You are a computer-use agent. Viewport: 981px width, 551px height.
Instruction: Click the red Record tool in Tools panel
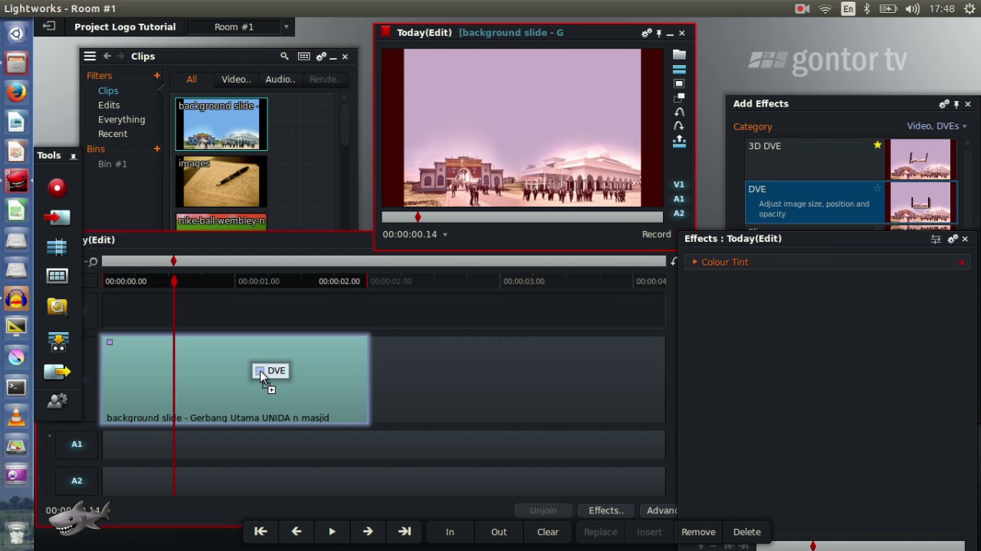point(57,187)
